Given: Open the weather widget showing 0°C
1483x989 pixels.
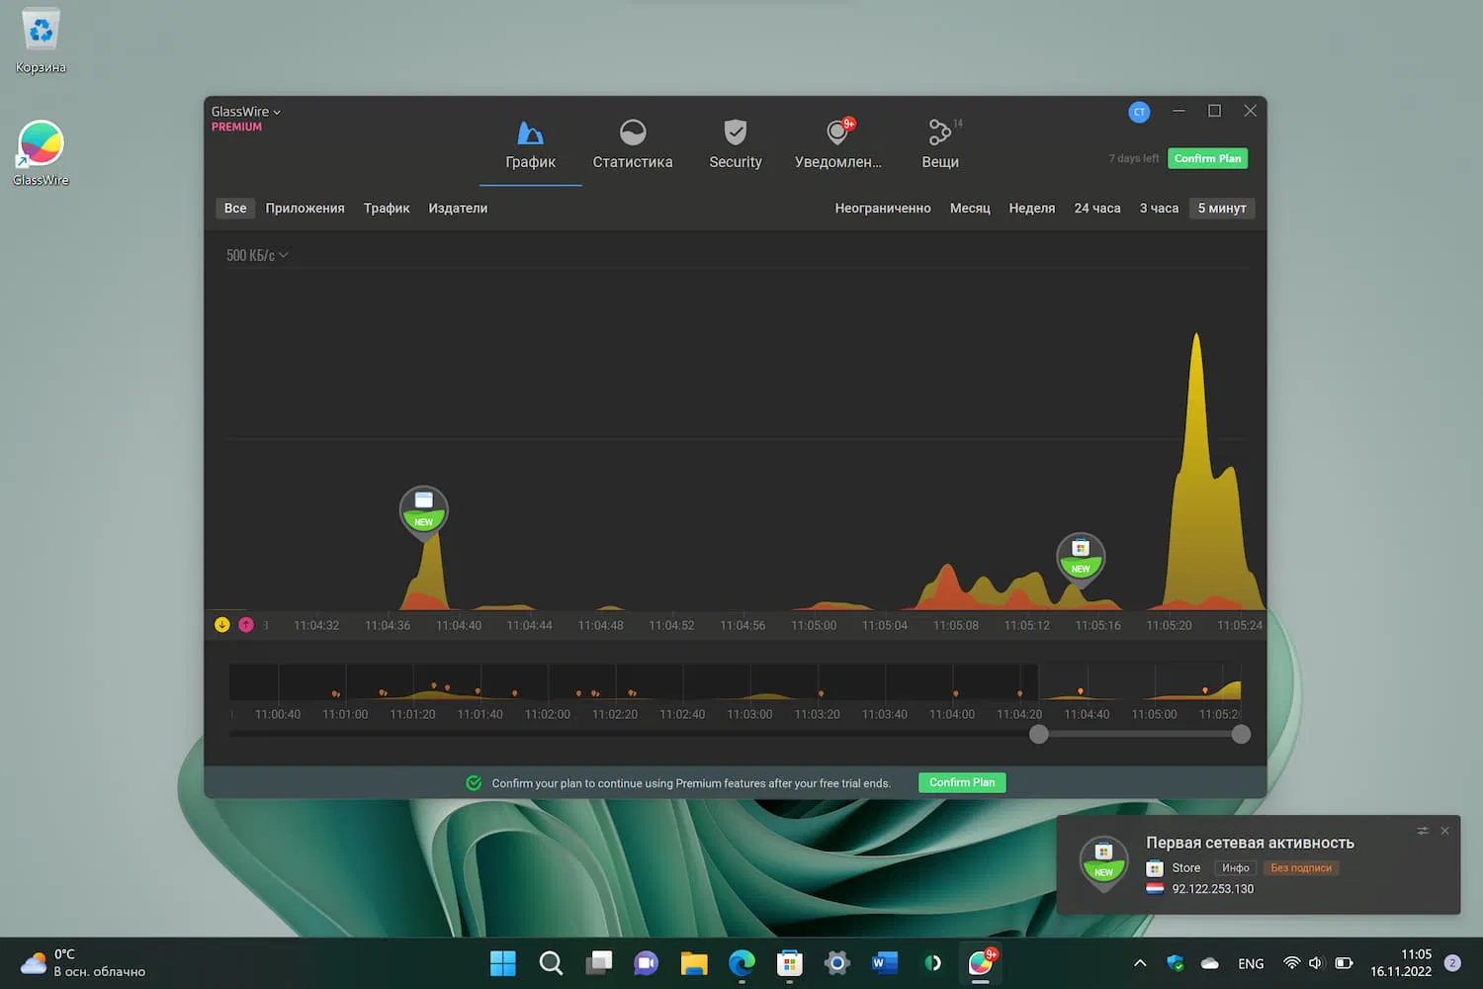Looking at the screenshot, I should pyautogui.click(x=84, y=963).
